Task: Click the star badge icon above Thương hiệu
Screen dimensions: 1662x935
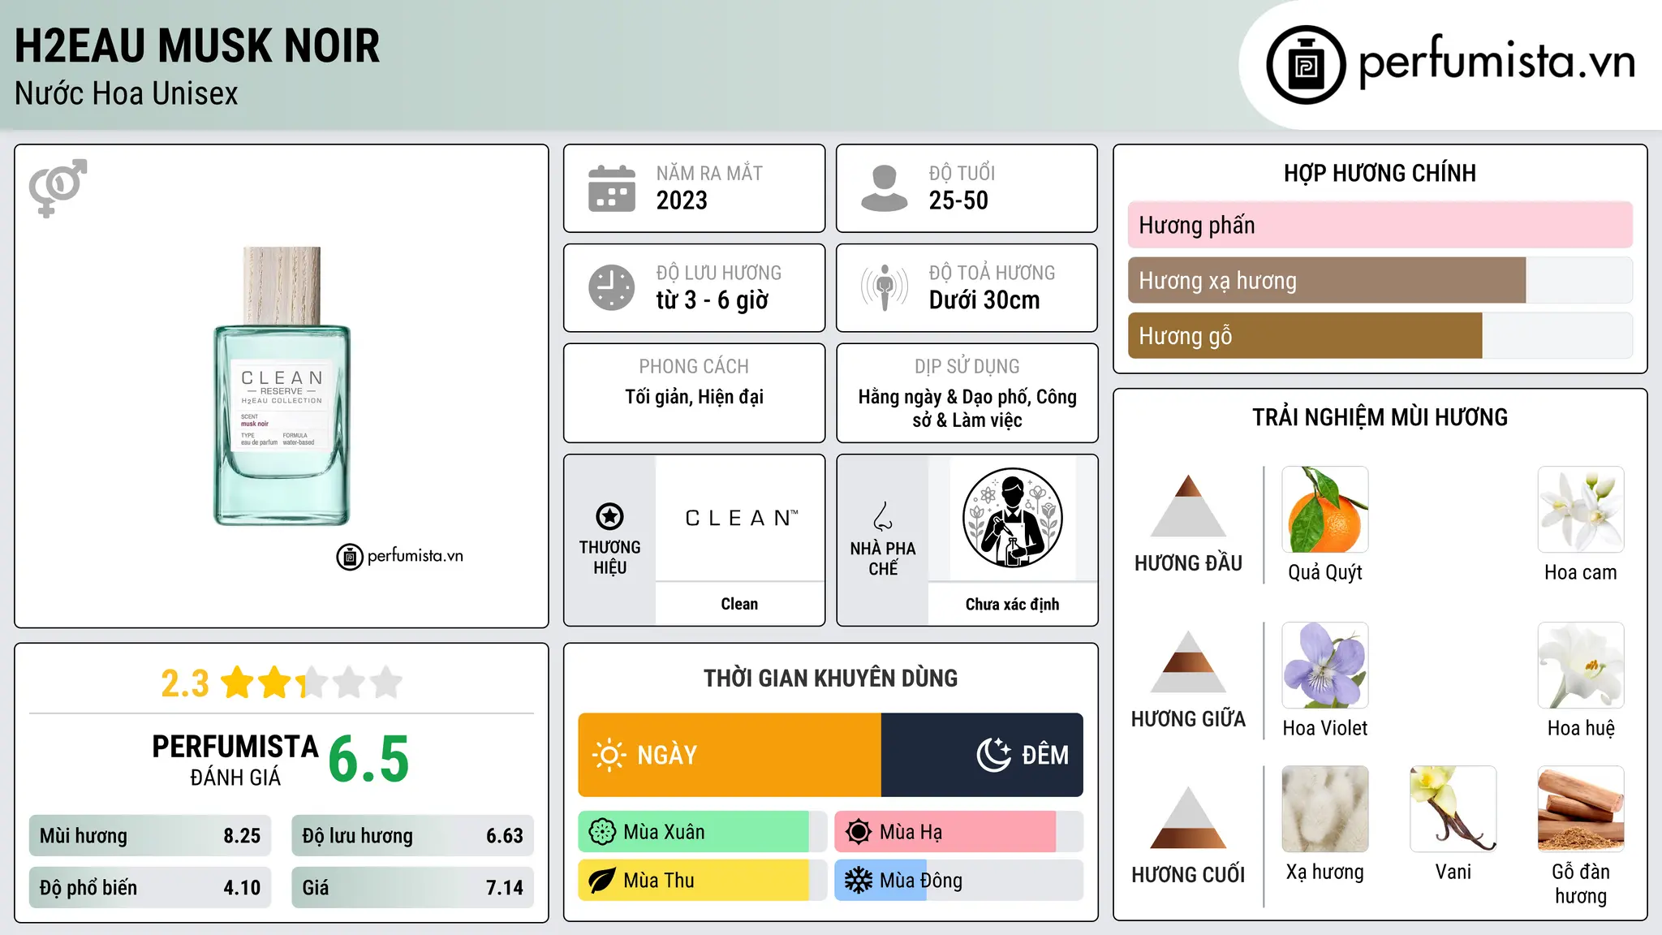Action: (x=609, y=516)
